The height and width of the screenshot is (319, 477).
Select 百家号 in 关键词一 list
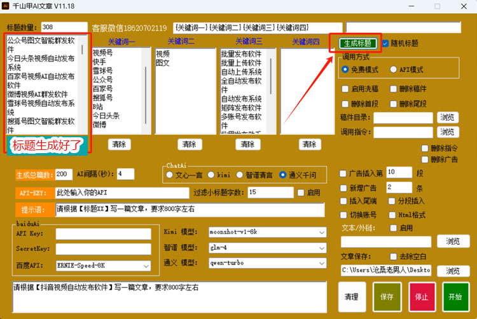pyautogui.click(x=102, y=89)
